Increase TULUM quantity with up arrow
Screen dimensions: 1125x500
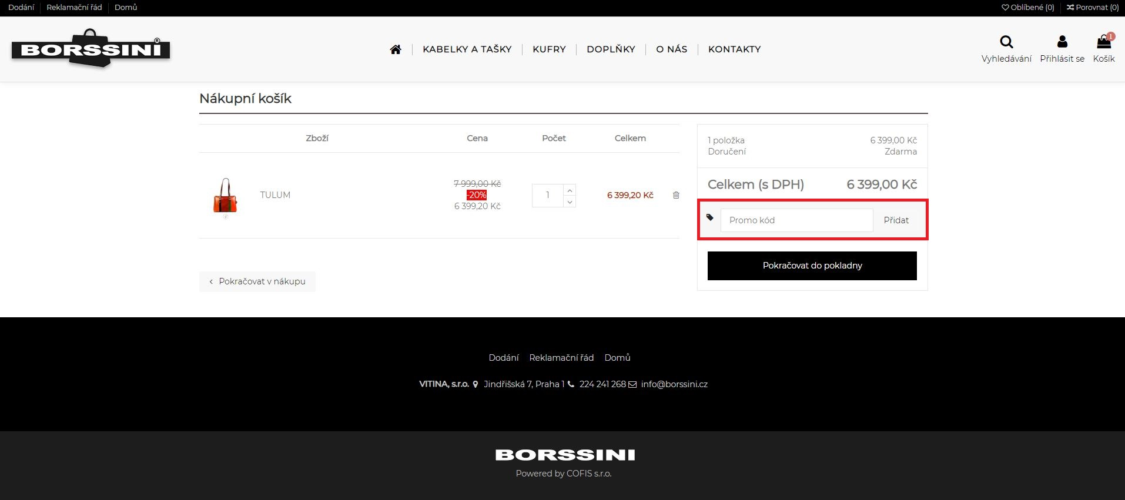(570, 190)
